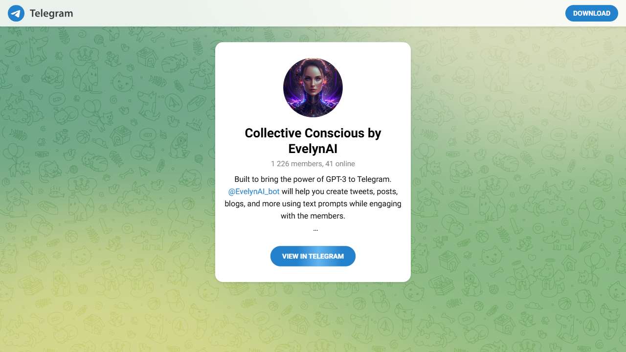This screenshot has height=352, width=626.
Task: Click the 1 226 members, 41 online text
Action: point(313,164)
